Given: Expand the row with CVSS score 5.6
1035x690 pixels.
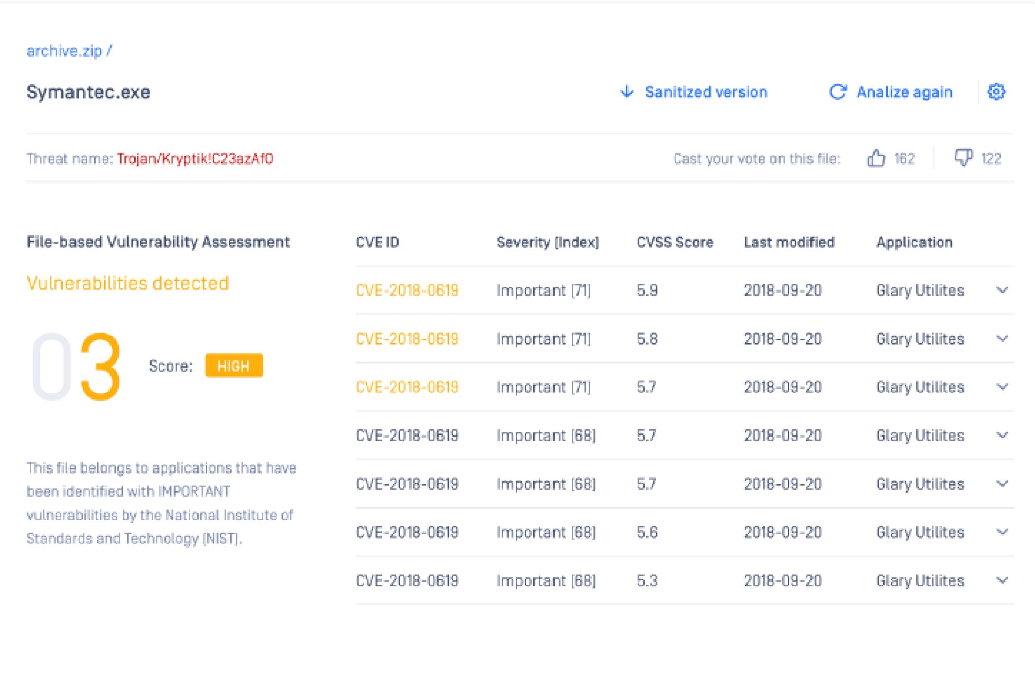Looking at the screenshot, I should click(x=1002, y=532).
